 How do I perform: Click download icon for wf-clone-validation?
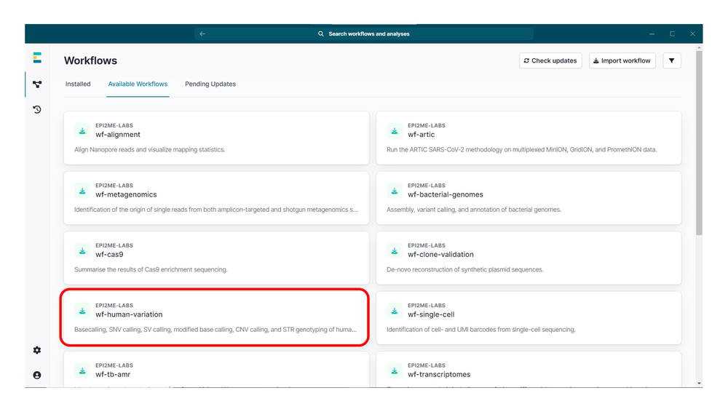coord(394,251)
